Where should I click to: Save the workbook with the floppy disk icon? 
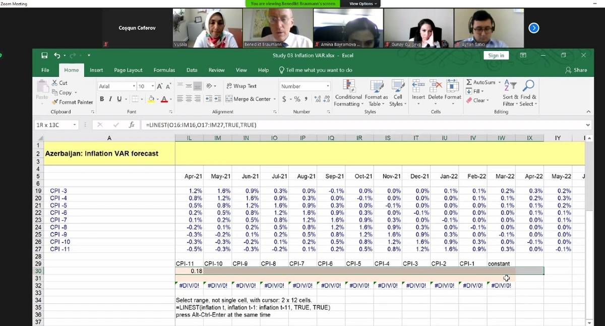pos(44,55)
